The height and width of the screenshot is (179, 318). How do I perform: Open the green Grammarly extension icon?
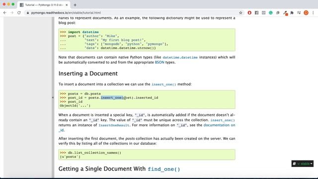(x=271, y=13)
